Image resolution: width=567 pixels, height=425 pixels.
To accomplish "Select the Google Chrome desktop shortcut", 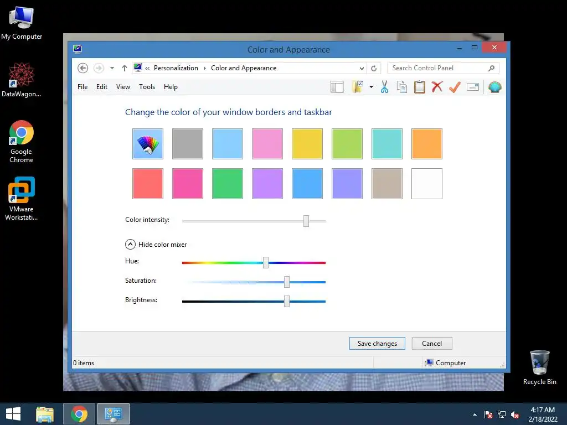I will point(22,142).
